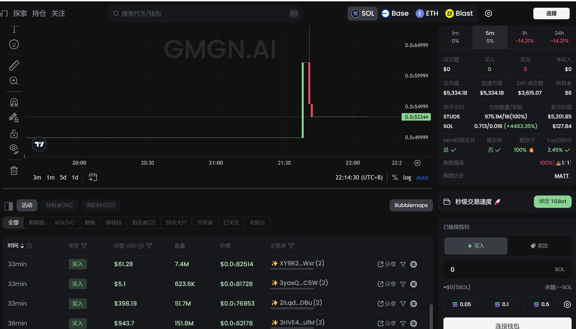Open chart settings gear near time axis
The width and height of the screenshot is (576, 329).
pos(417,163)
